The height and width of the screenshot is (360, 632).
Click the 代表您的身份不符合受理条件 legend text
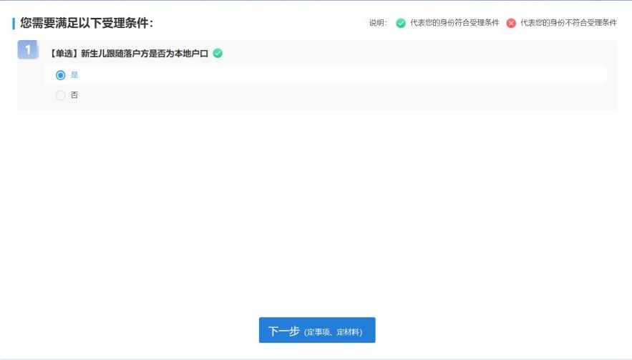coord(568,23)
